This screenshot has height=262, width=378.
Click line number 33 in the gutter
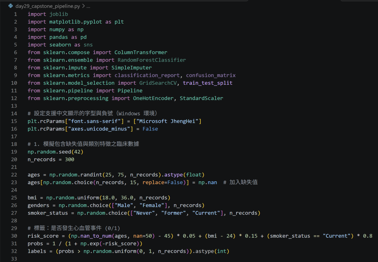point(14,259)
